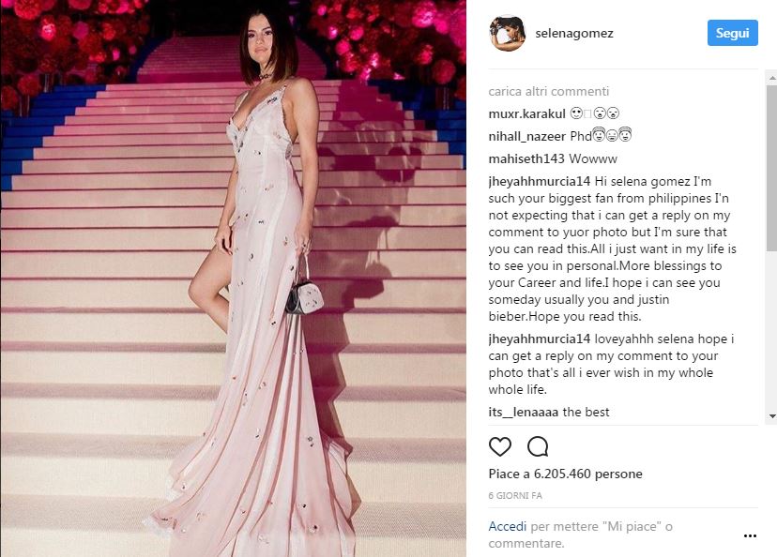Viewport: 777px width, 557px height.
Task: Open the 6 GIORNI FA timestamp
Action: [x=515, y=496]
